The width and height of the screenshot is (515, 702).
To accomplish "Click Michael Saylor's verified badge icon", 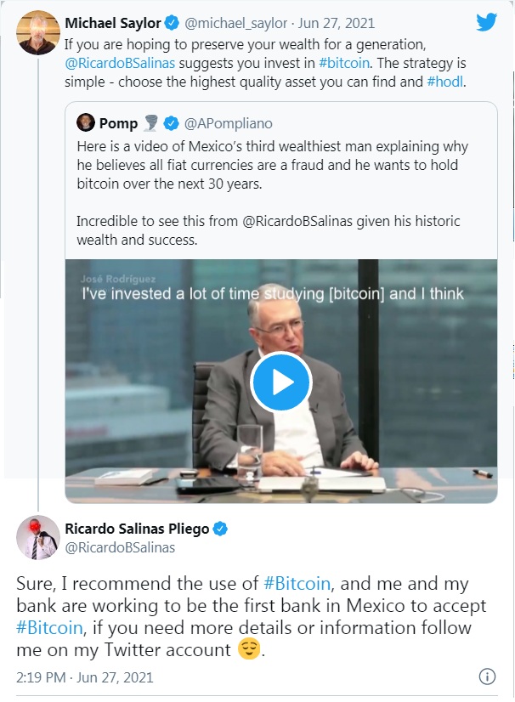I will (x=172, y=23).
